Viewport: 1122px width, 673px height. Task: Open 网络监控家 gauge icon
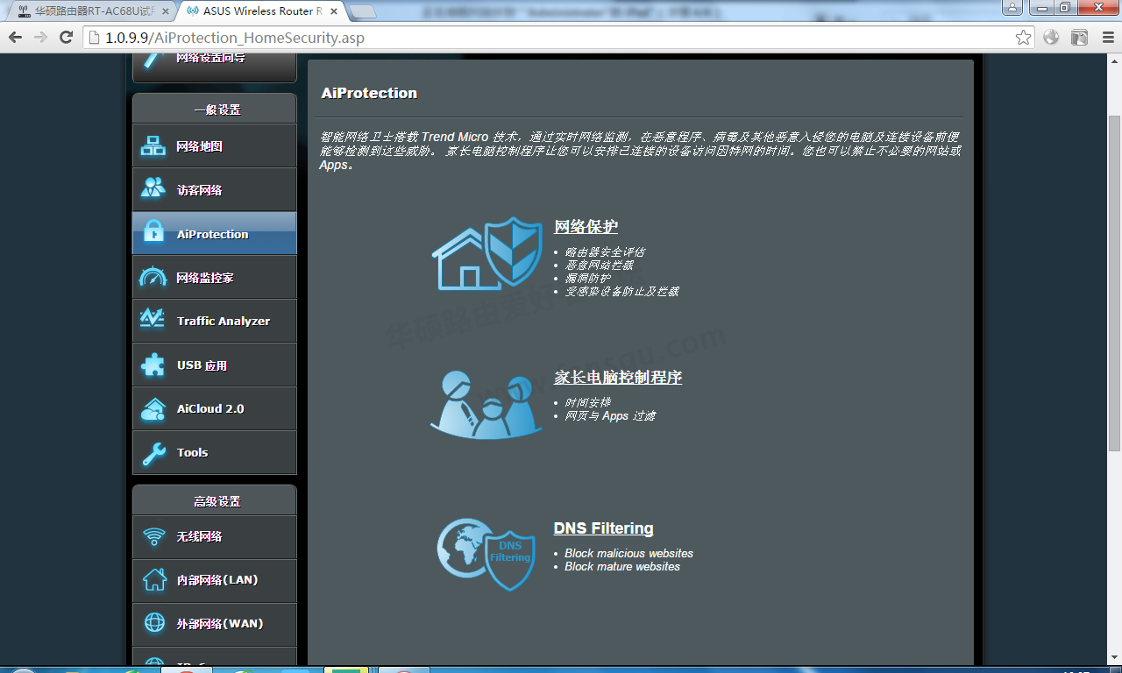pyautogui.click(x=153, y=277)
